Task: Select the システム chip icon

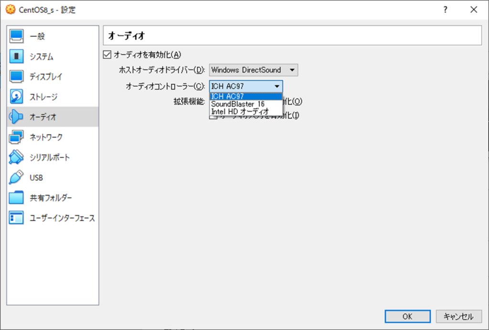Action: (x=16, y=56)
